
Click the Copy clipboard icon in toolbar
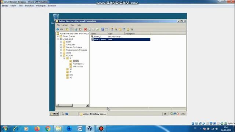[x=80, y=29]
